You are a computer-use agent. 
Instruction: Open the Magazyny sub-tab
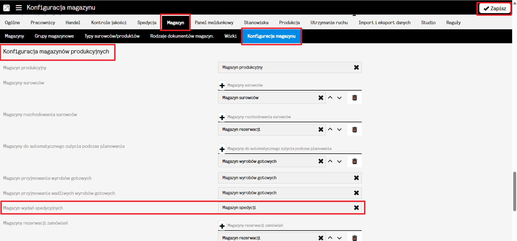tap(15, 36)
